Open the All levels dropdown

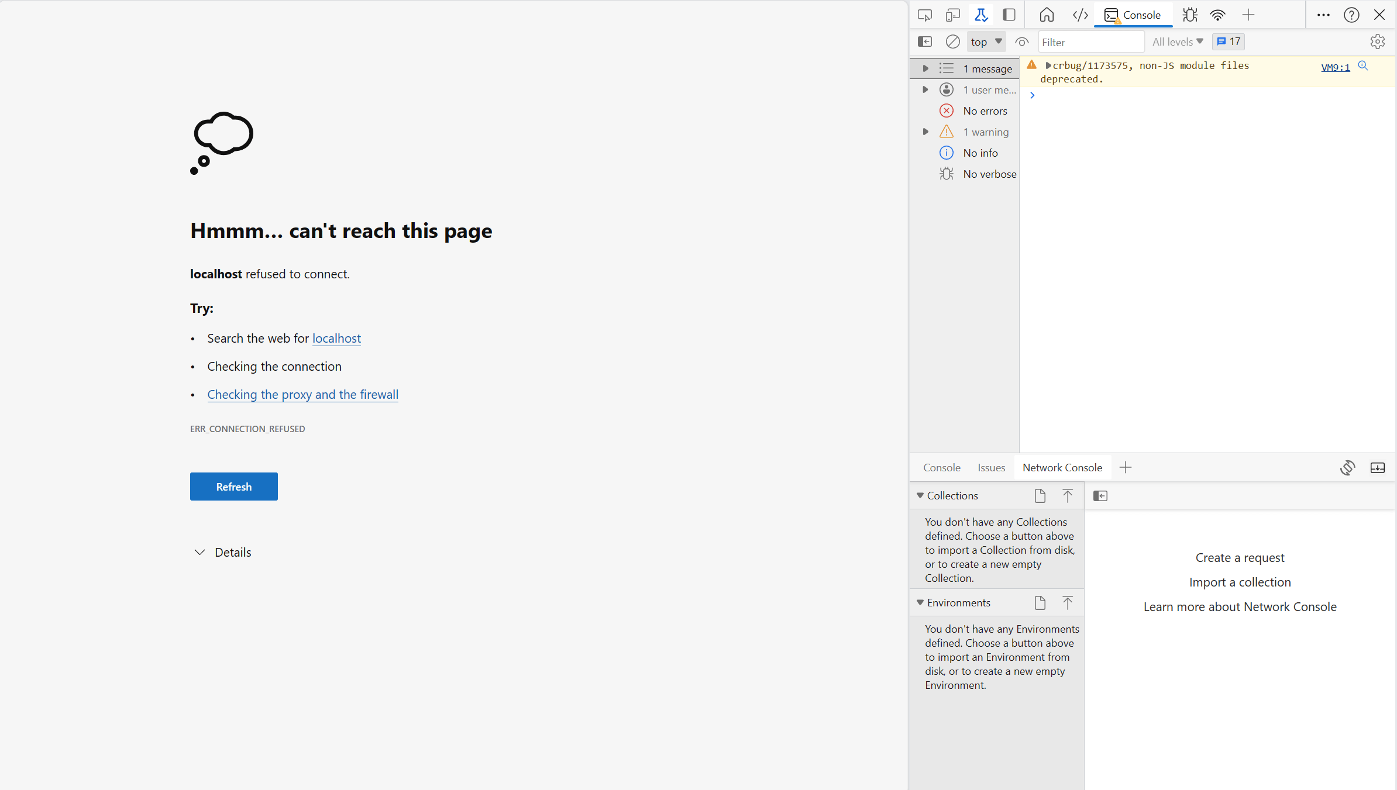coord(1177,42)
